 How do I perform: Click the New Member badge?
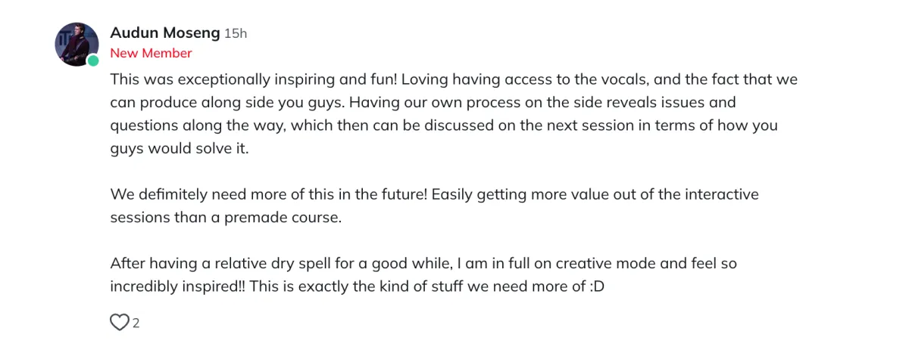[x=151, y=53]
